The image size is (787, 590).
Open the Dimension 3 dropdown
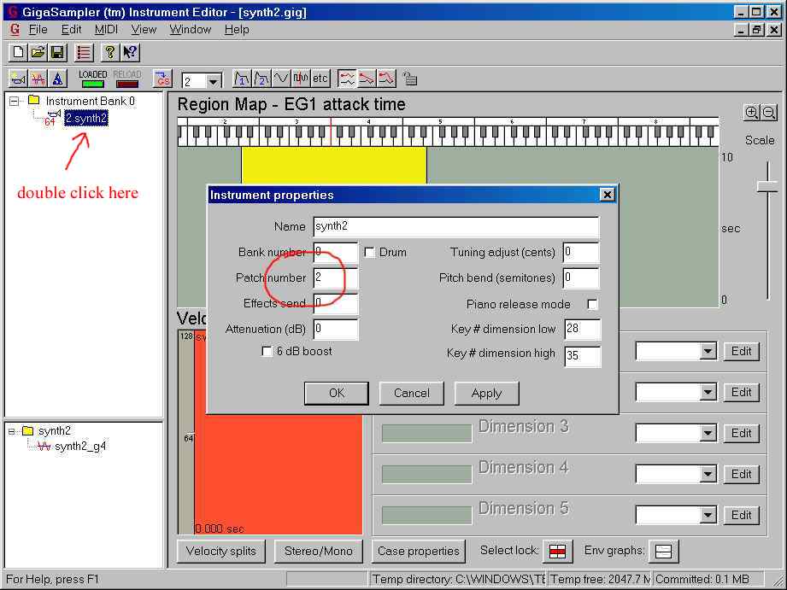point(708,433)
